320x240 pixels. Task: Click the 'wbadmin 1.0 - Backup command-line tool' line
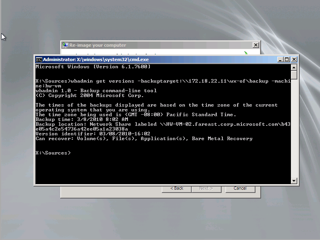pyautogui.click(x=96, y=91)
